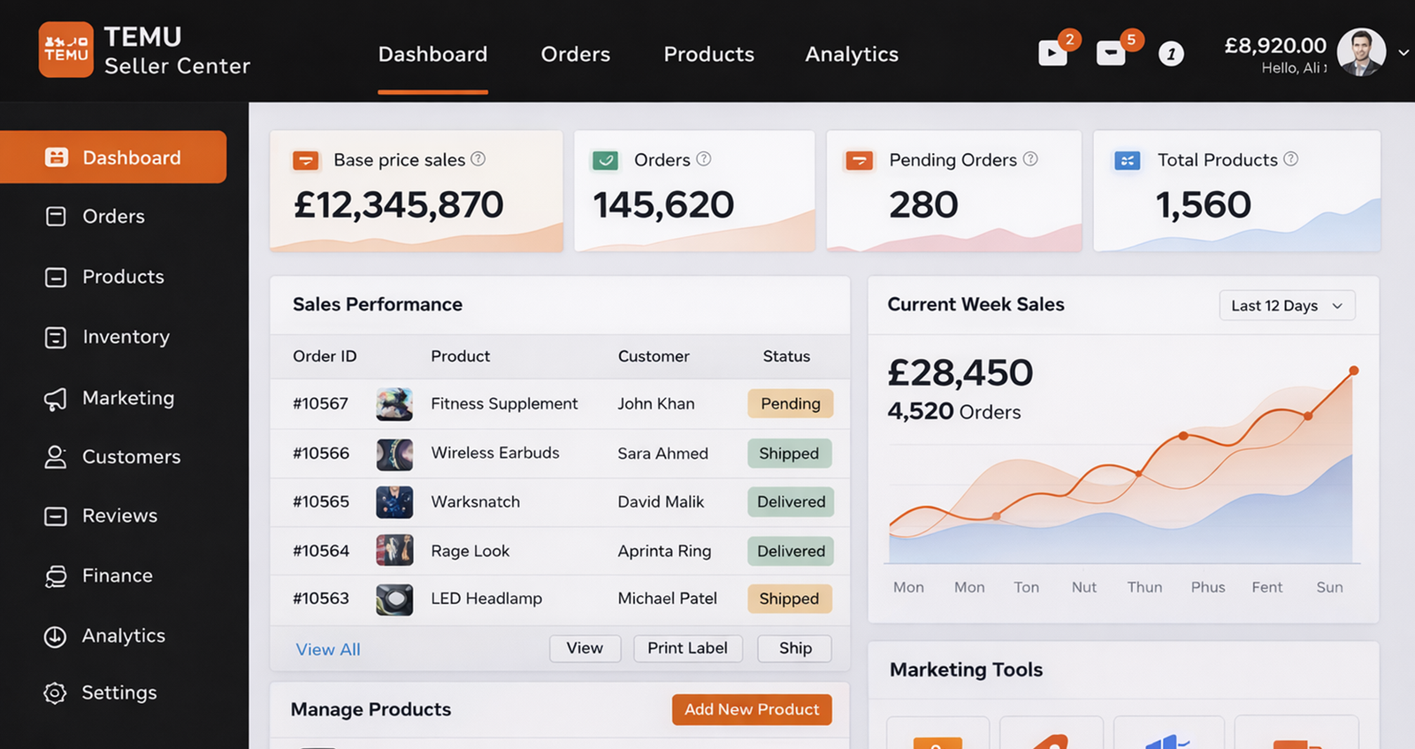Click the Settings gear icon in sidebar

click(x=55, y=693)
